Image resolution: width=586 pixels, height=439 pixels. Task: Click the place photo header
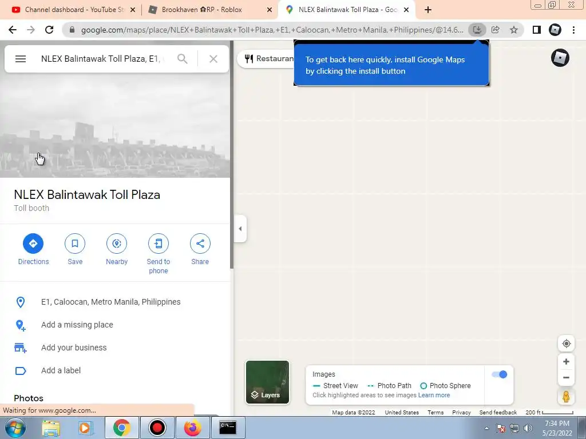click(114, 125)
